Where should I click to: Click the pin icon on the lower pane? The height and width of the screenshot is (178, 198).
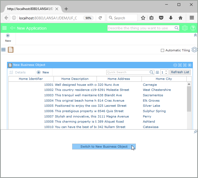coord(195,132)
